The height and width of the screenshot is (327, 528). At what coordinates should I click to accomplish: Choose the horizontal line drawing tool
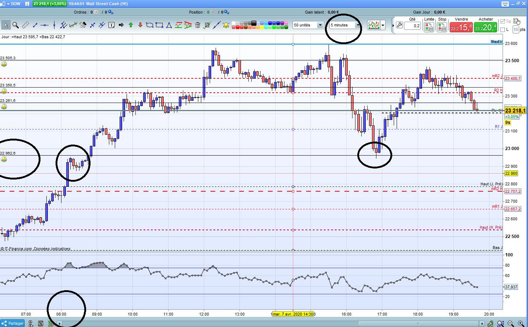[45, 25]
